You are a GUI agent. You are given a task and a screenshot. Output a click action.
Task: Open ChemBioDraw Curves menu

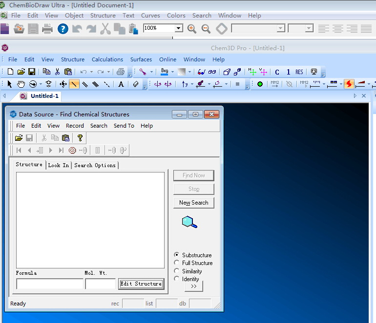point(150,16)
